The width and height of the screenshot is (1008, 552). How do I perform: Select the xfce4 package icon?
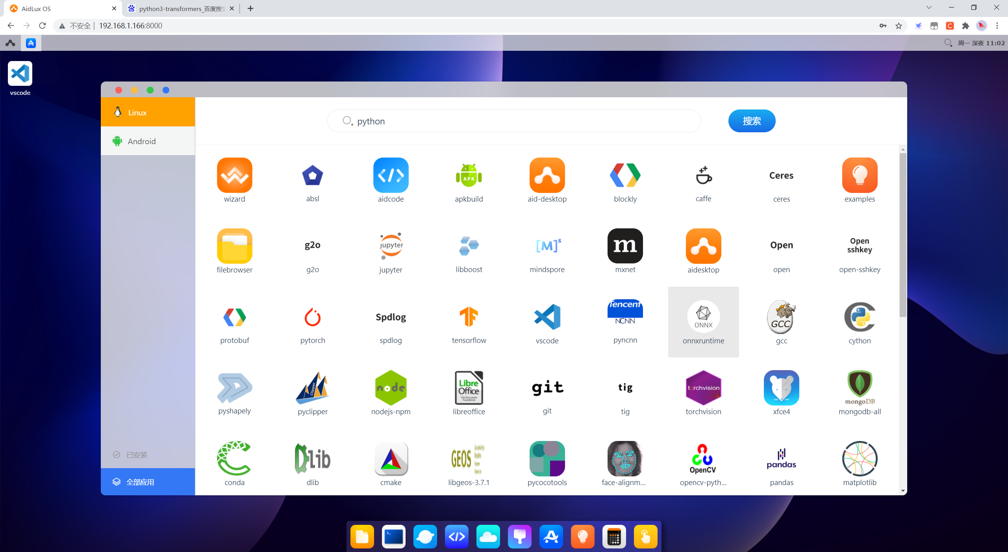(x=782, y=388)
